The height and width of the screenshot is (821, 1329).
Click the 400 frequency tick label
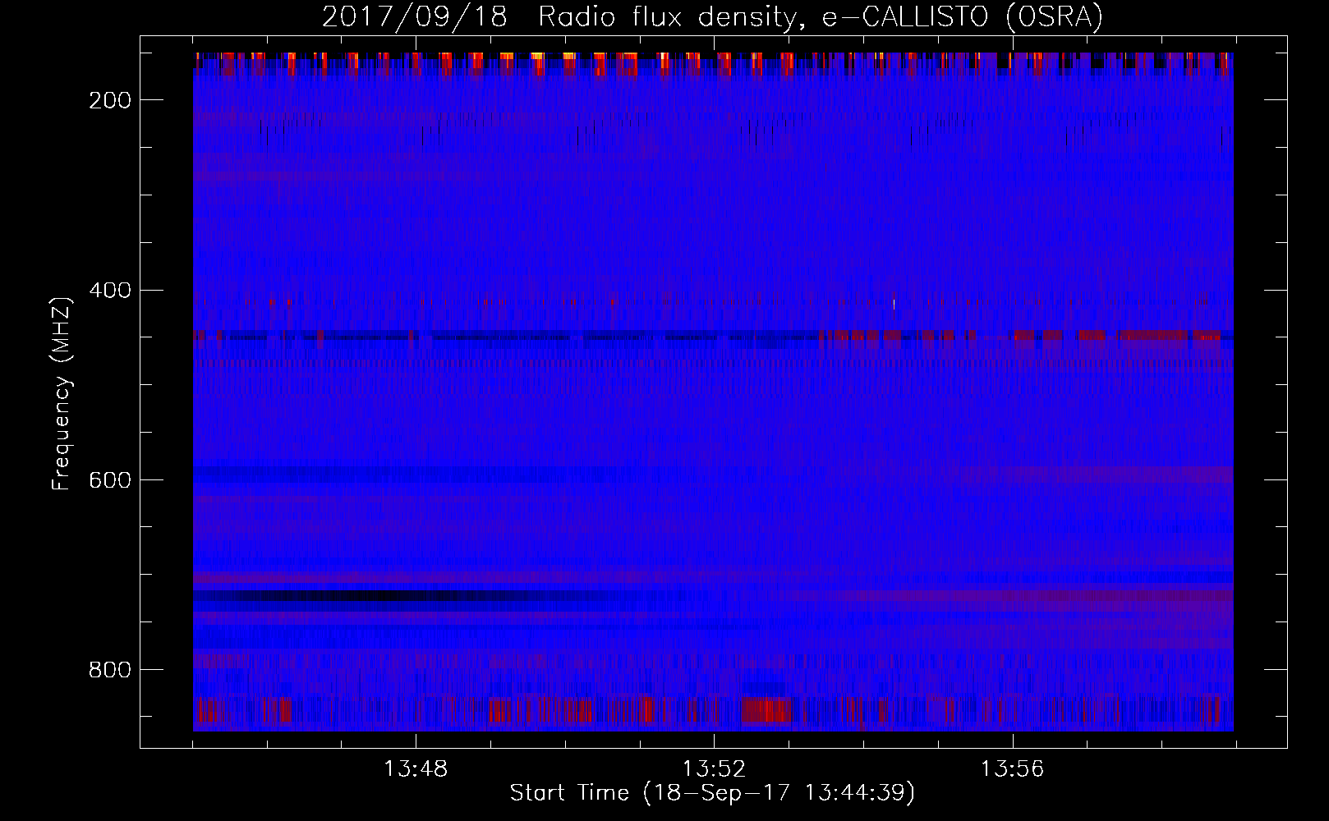click(110, 291)
